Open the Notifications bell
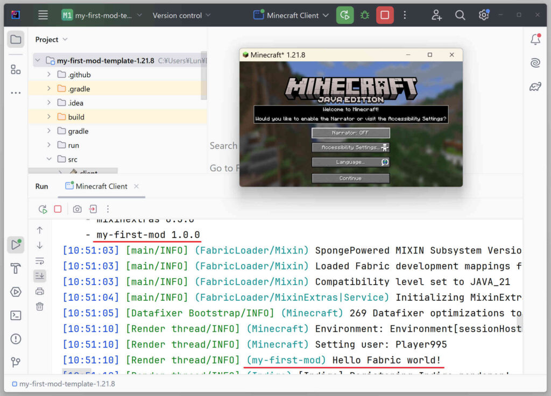Image resolution: width=551 pixels, height=396 pixels. point(535,39)
